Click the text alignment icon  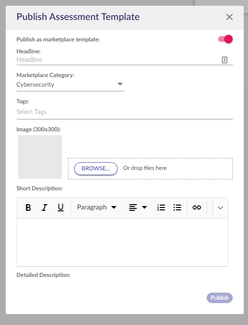point(133,207)
